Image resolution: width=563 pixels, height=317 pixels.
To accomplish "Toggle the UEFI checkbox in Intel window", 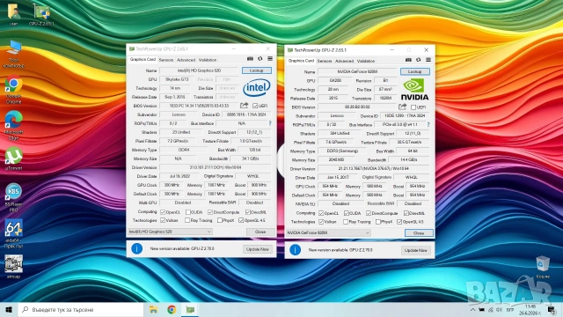I will click(x=255, y=106).
